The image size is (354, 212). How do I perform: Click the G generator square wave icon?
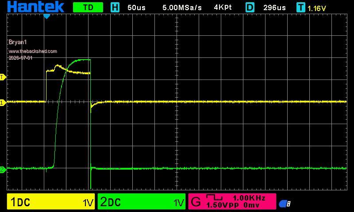(214, 197)
